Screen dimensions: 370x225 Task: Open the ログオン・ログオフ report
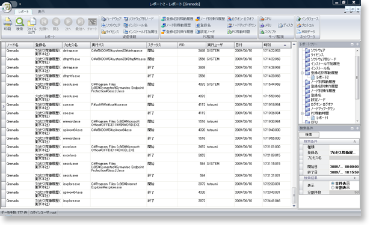point(241,19)
